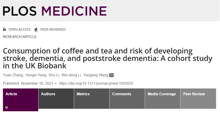Select the Media Coverage tab
The height and width of the screenshot is (116, 220).
[x=162, y=99]
